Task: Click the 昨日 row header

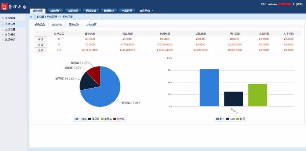Action: (x=40, y=44)
